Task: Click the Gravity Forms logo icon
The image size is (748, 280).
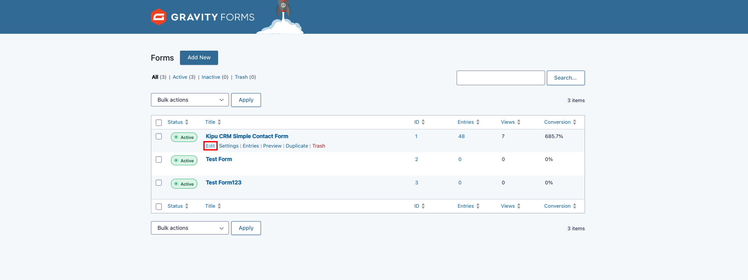Action: [159, 17]
